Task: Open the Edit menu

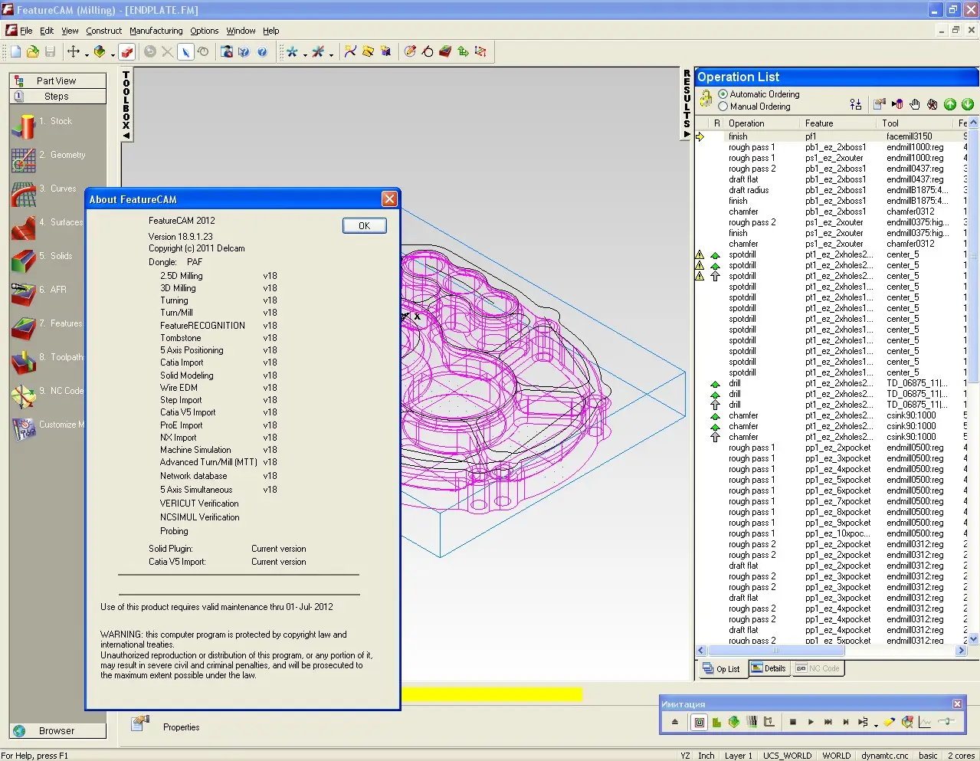Action: coord(47,31)
